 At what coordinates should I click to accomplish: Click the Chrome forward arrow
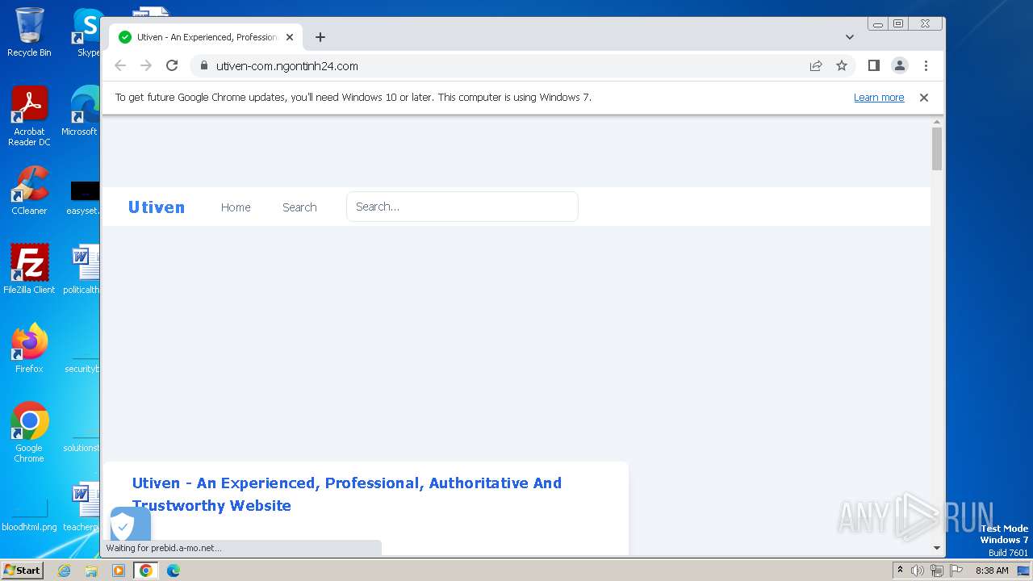coord(146,66)
